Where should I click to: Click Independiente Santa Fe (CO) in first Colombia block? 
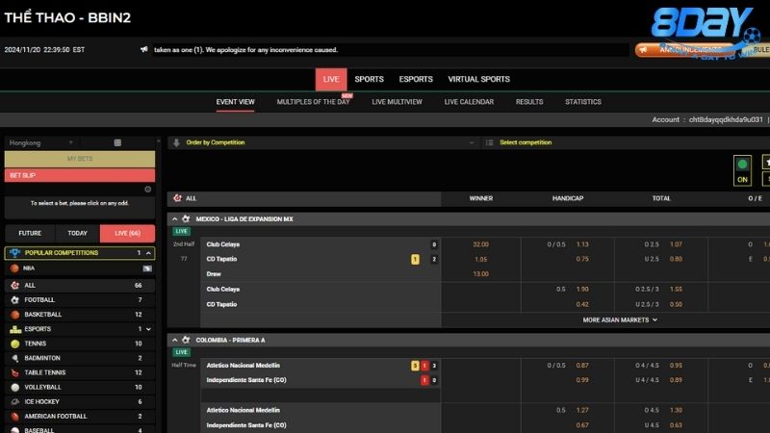click(x=246, y=380)
